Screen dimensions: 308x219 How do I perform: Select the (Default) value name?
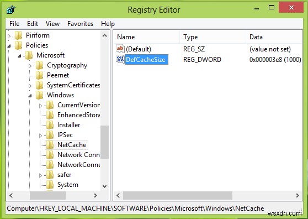(x=139, y=49)
